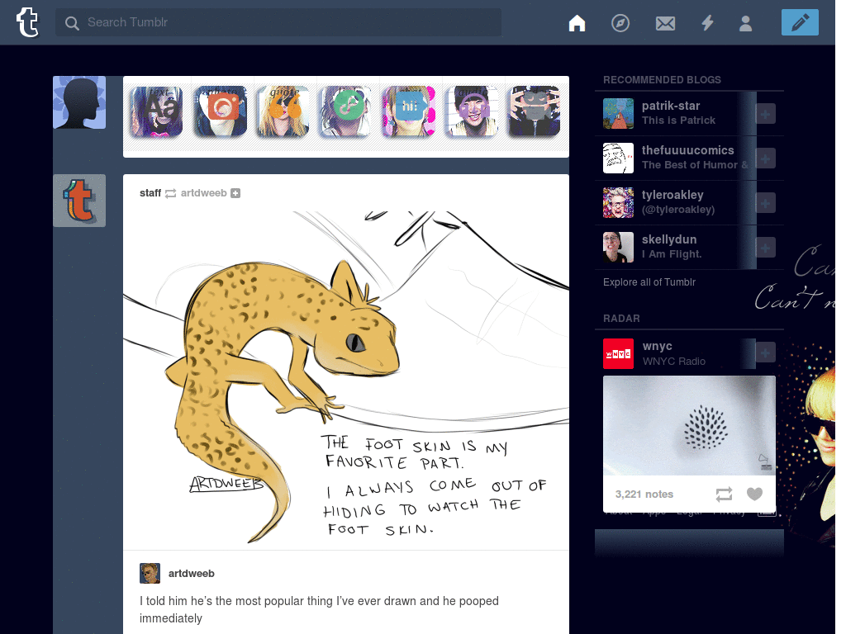846x634 pixels.
Task: Go to the Home dashboard icon
Action: (577, 23)
